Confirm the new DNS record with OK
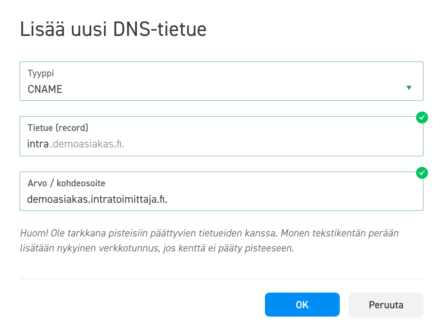This screenshot has width=443, height=327. tap(302, 305)
